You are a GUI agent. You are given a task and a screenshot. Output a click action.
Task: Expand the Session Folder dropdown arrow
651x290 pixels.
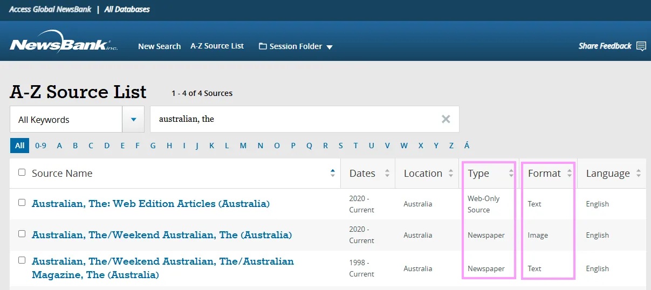(x=330, y=47)
